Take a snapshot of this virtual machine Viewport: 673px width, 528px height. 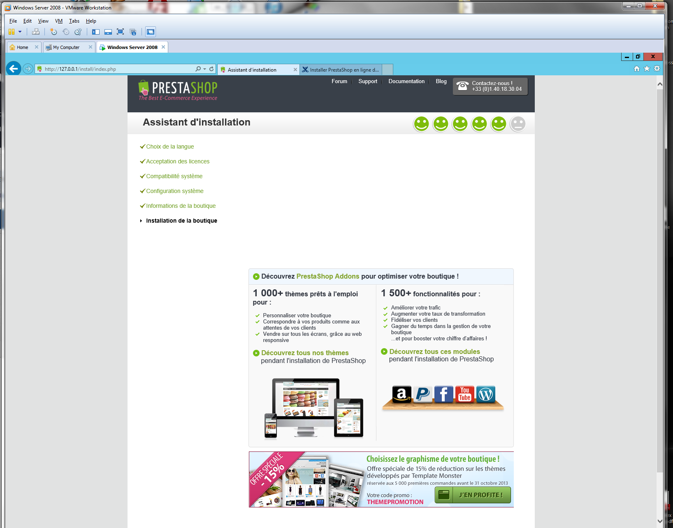coord(53,32)
